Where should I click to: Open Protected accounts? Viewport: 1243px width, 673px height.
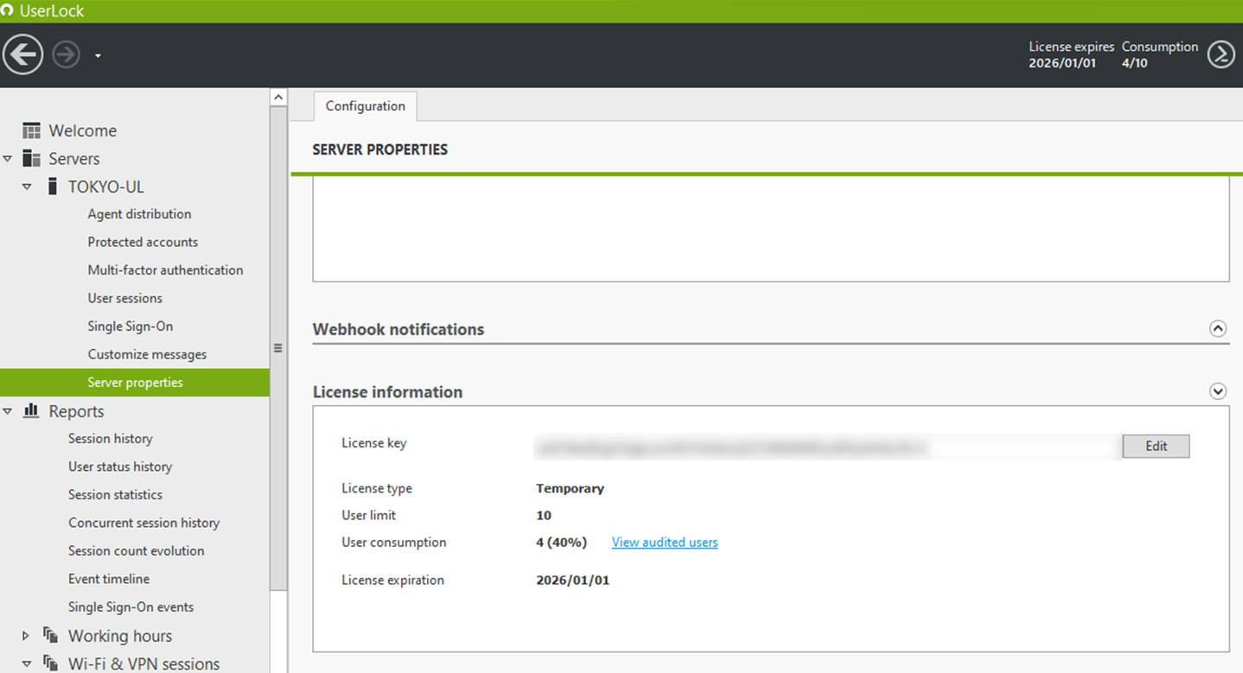click(143, 242)
